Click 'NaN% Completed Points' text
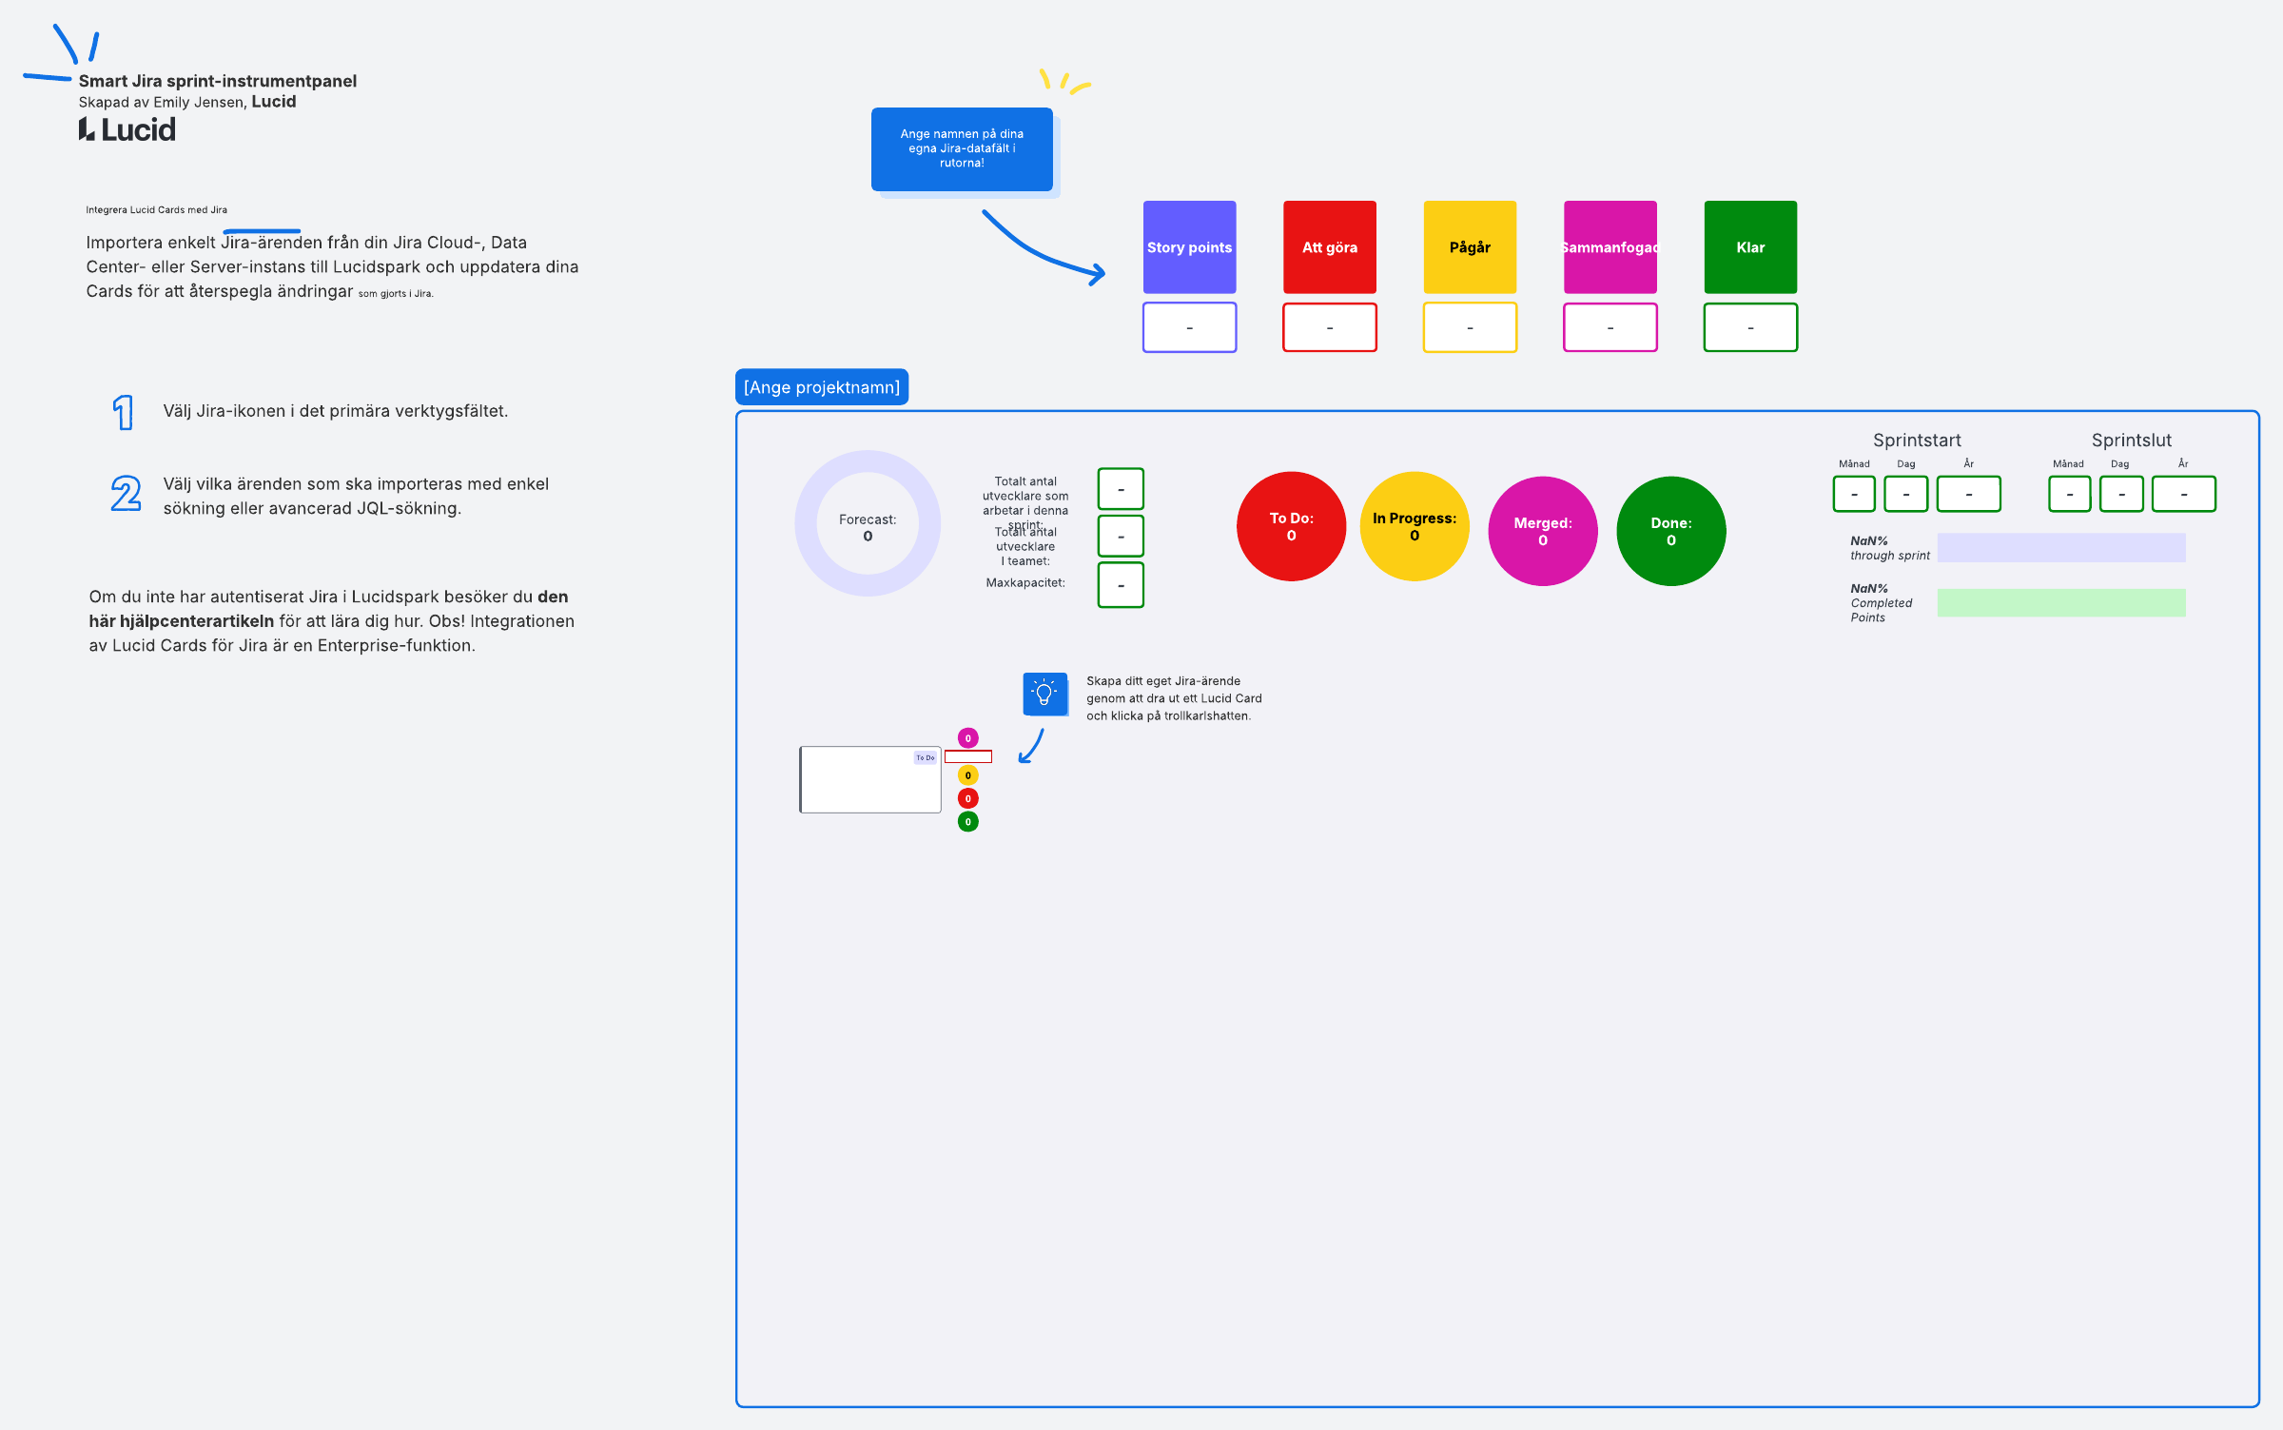 click(x=1881, y=603)
